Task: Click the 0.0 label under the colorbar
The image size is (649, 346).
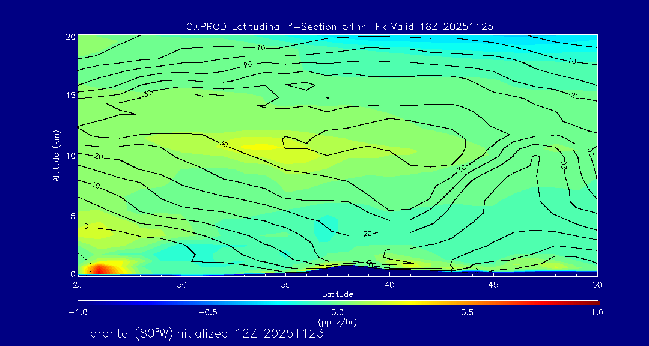Action: 337,312
